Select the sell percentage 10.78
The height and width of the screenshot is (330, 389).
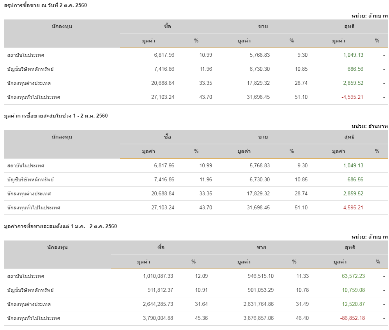coord(302,290)
